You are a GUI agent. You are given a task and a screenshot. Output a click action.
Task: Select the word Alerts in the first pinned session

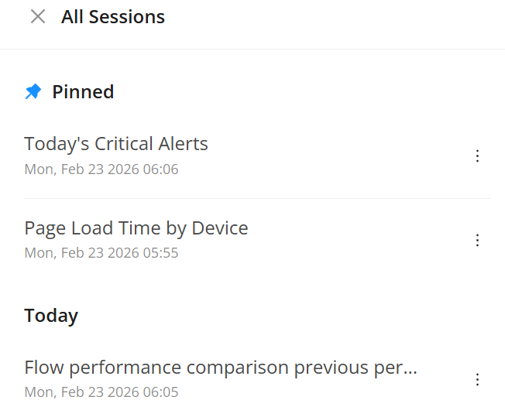click(x=182, y=144)
